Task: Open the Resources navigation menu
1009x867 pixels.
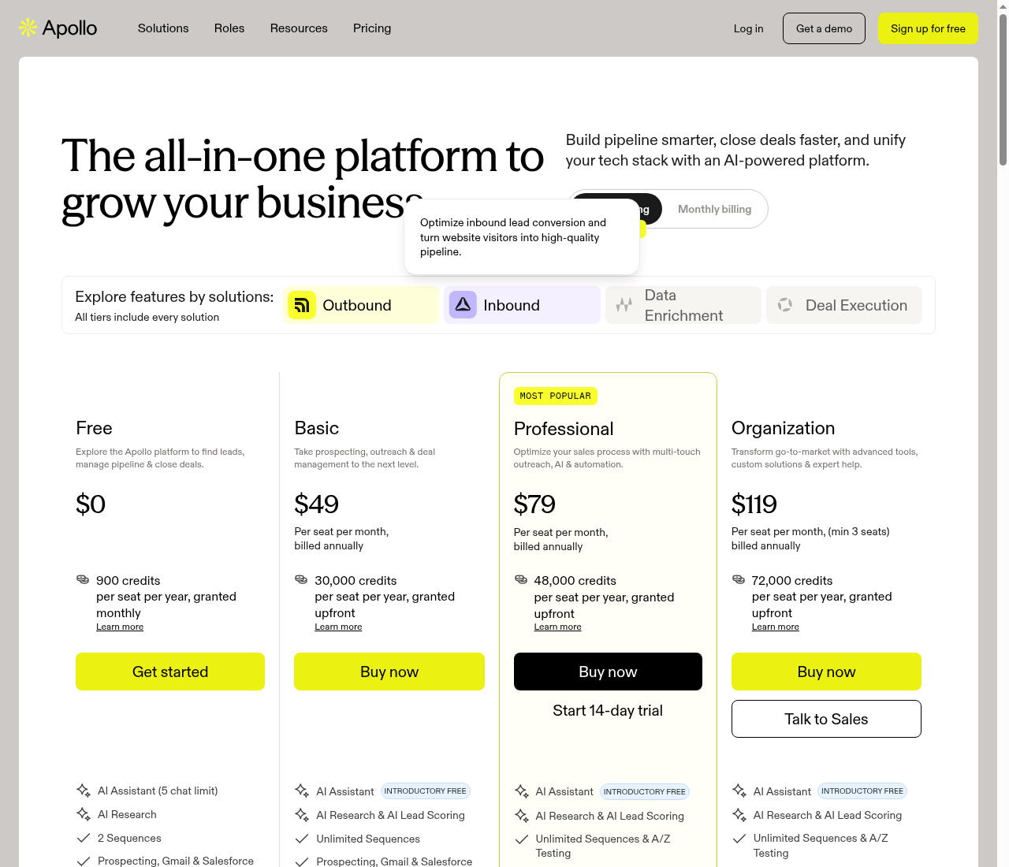Action: (299, 28)
